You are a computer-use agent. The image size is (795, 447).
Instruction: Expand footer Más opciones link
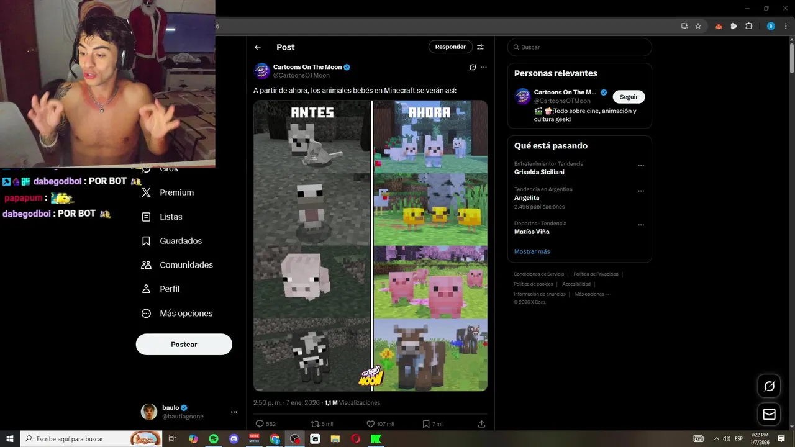pyautogui.click(x=592, y=294)
